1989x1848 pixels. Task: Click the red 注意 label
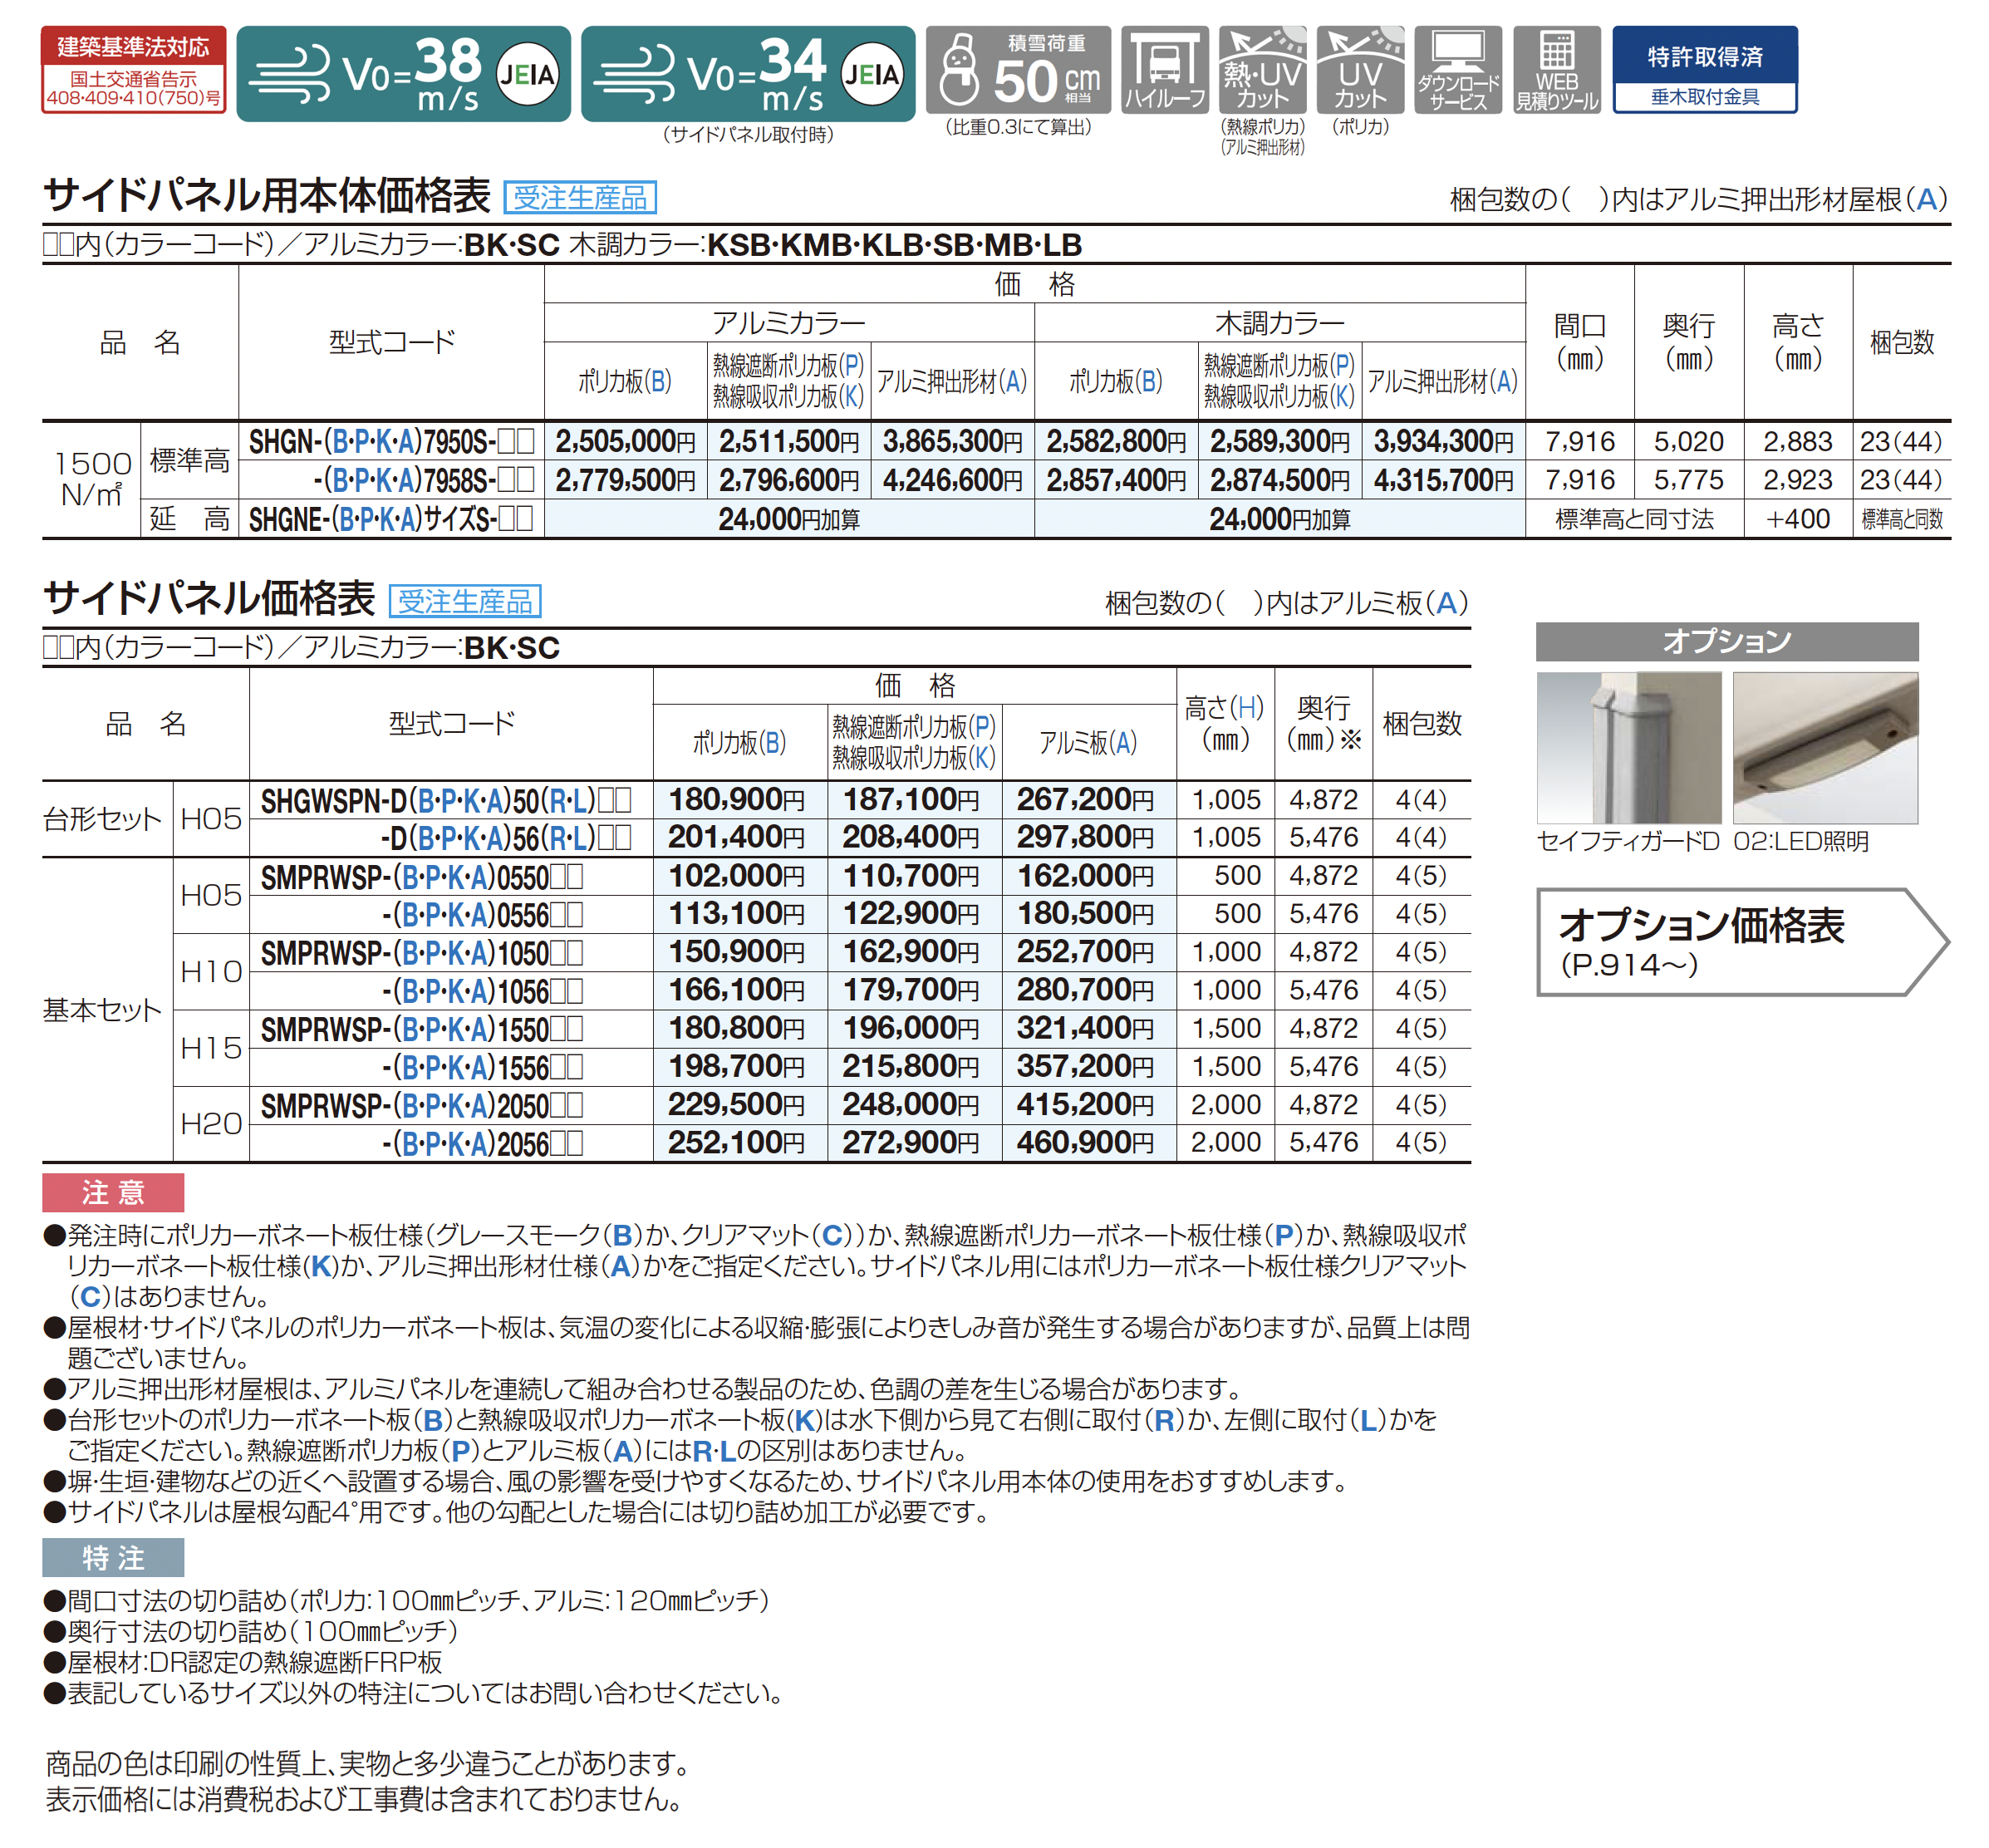point(113,1192)
